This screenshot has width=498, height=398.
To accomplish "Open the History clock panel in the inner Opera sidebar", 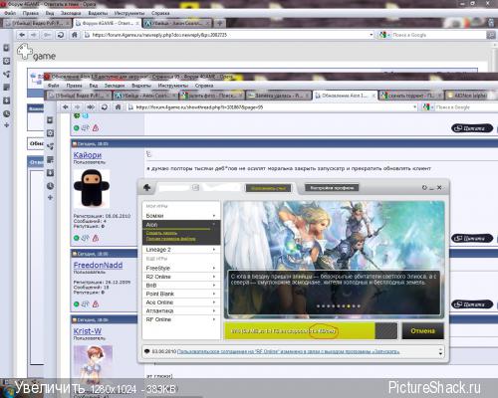I will click(x=50, y=186).
